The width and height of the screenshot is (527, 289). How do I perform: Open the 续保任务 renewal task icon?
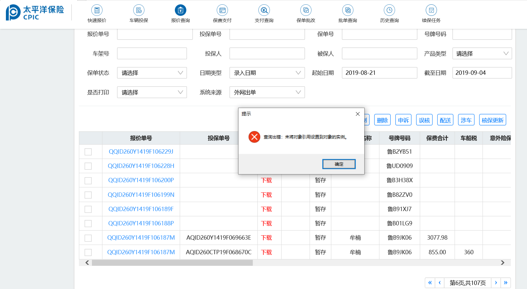(431, 11)
